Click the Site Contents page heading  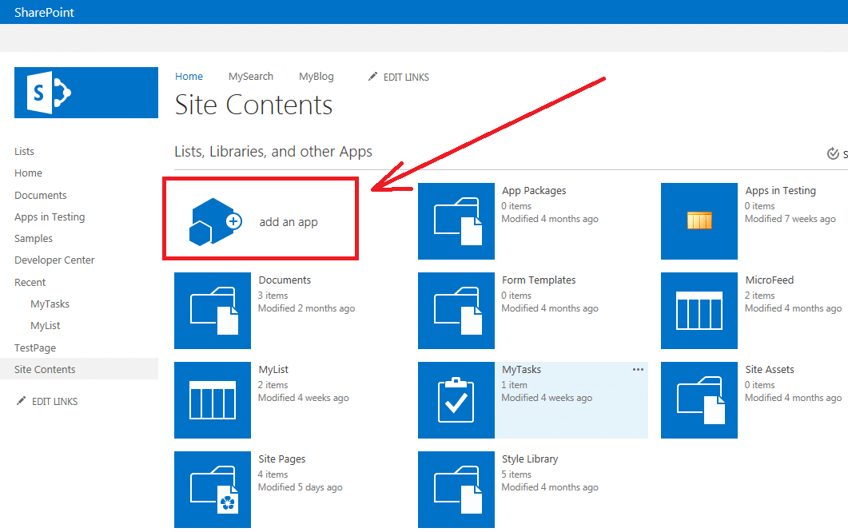coord(253,105)
